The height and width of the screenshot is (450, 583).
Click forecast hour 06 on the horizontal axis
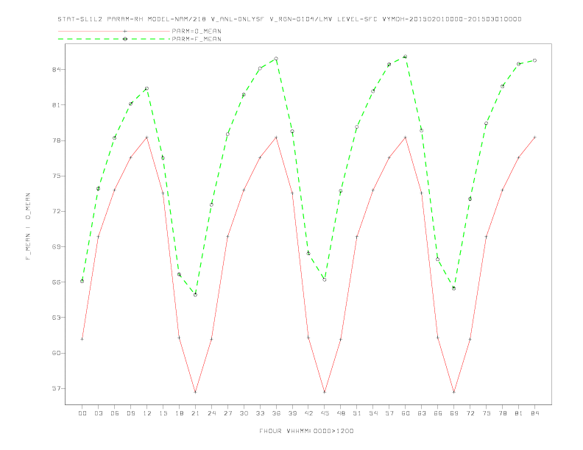tap(115, 413)
